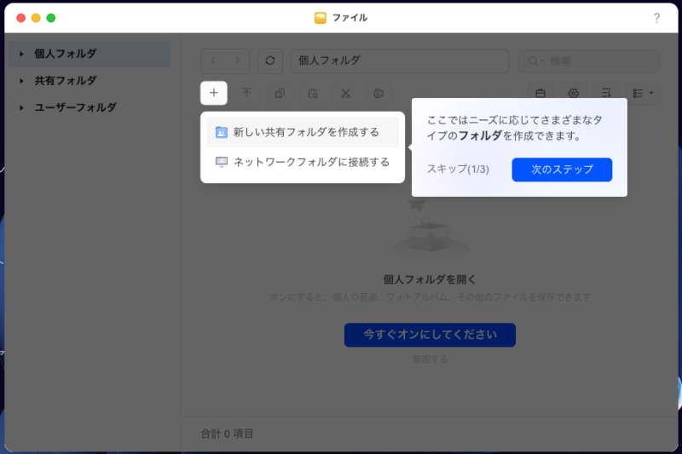This screenshot has height=454, width=682.
Task: Navigate forward with the right arrow
Action: [x=238, y=60]
